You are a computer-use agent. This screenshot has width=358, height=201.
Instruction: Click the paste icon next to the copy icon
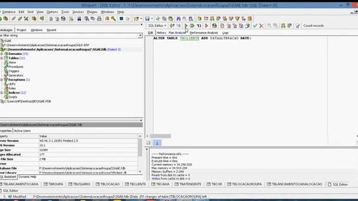pyautogui.click(x=171, y=18)
